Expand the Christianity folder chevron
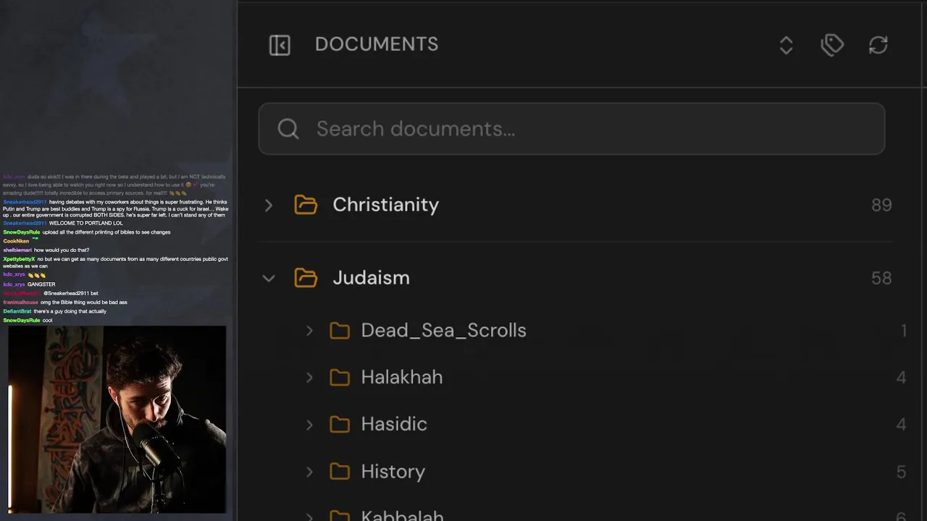 (269, 206)
